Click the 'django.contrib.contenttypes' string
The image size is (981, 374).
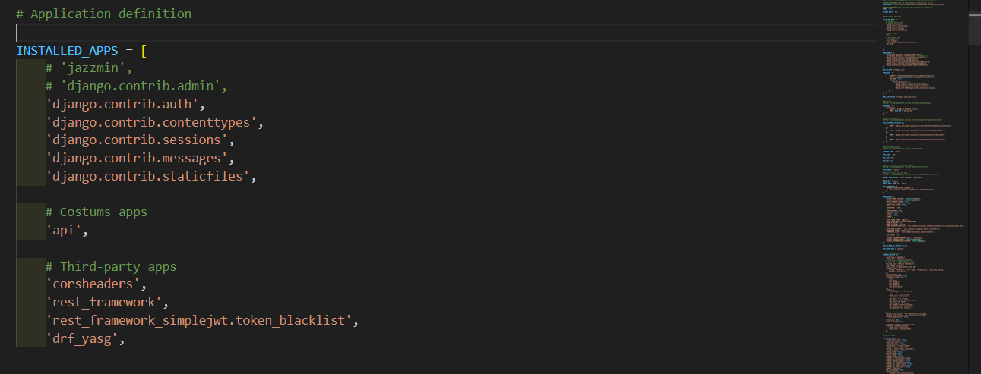(150, 122)
